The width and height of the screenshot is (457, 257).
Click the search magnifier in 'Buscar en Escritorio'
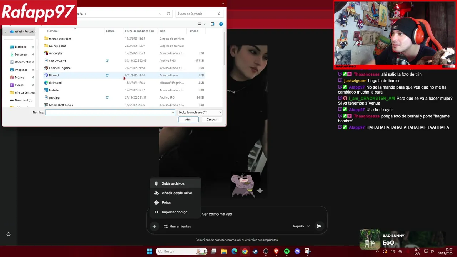[219, 14]
